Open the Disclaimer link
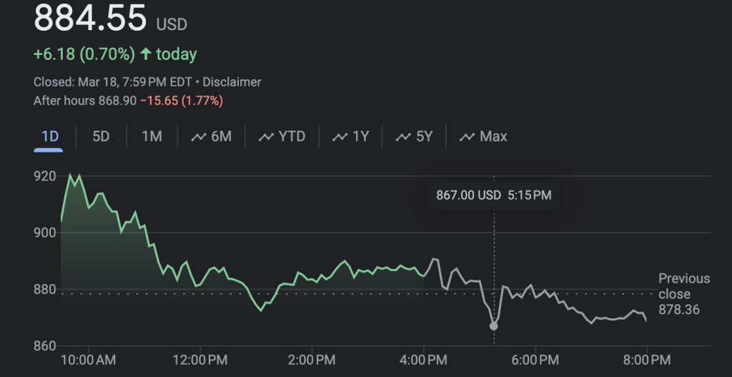Image resolution: width=732 pixels, height=377 pixels. tap(232, 82)
